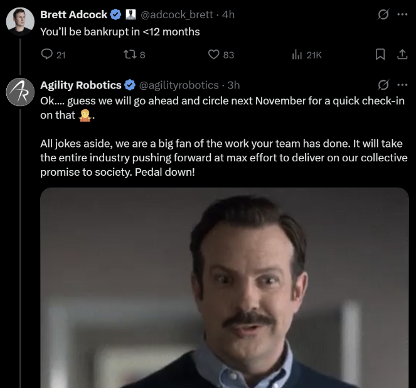Open the @agilityrobotics handle link

point(178,85)
